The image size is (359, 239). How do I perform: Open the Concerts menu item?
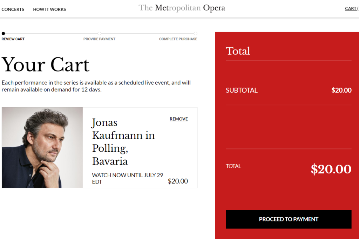(x=13, y=9)
